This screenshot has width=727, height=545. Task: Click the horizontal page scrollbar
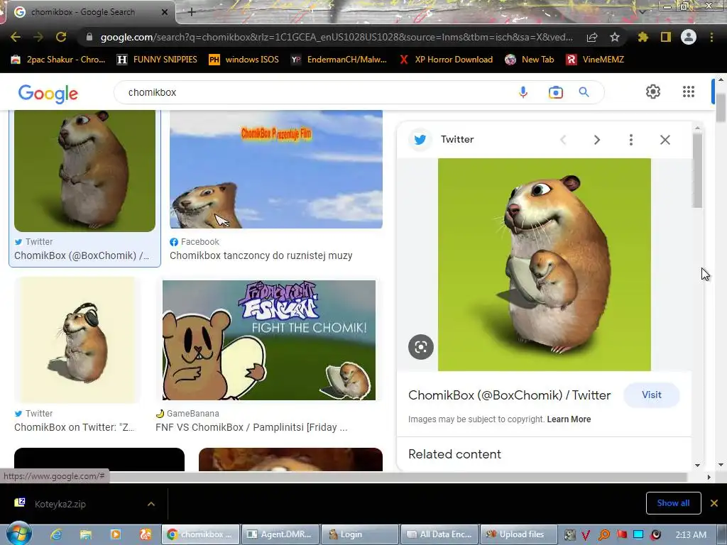coord(343,477)
